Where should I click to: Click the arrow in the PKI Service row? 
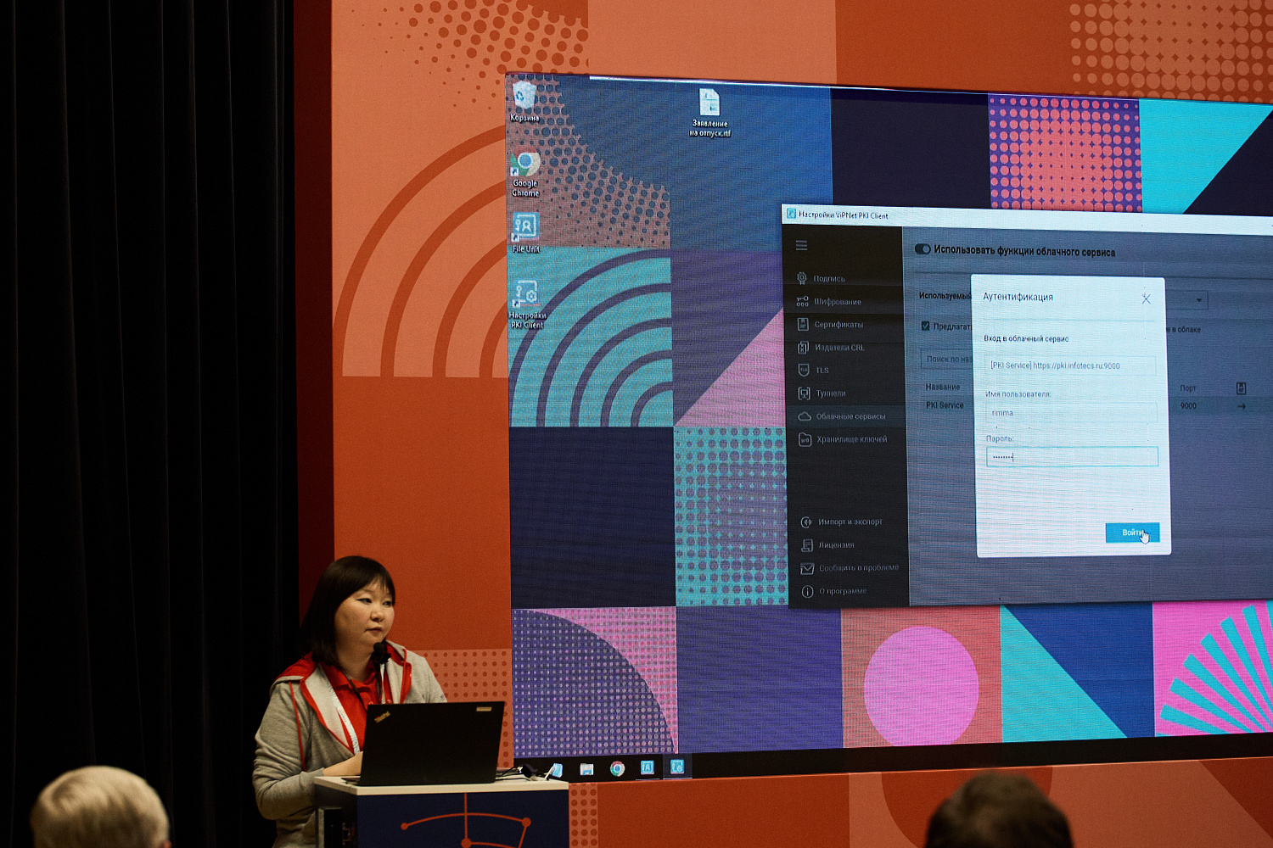pos(1241,406)
